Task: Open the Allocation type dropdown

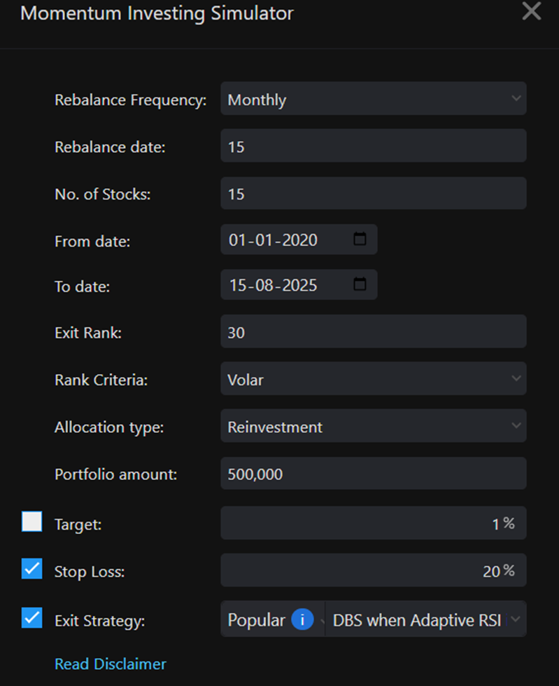Action: pos(373,426)
